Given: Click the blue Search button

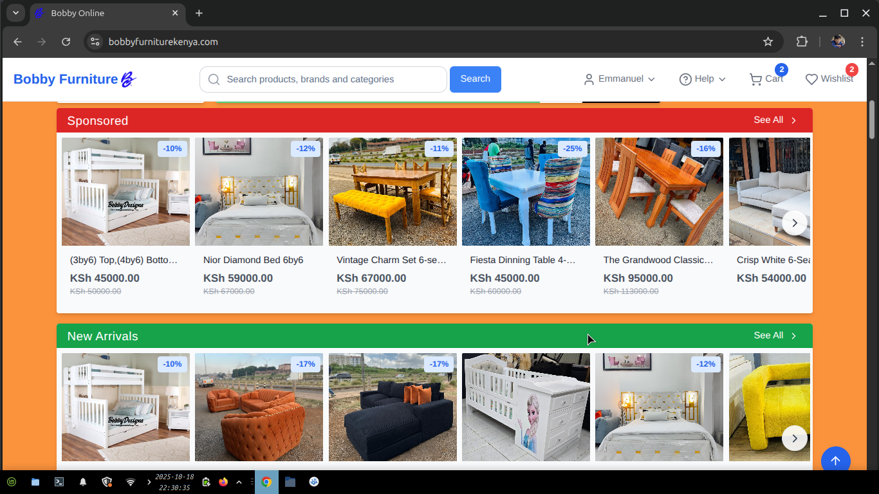Looking at the screenshot, I should click(x=475, y=79).
